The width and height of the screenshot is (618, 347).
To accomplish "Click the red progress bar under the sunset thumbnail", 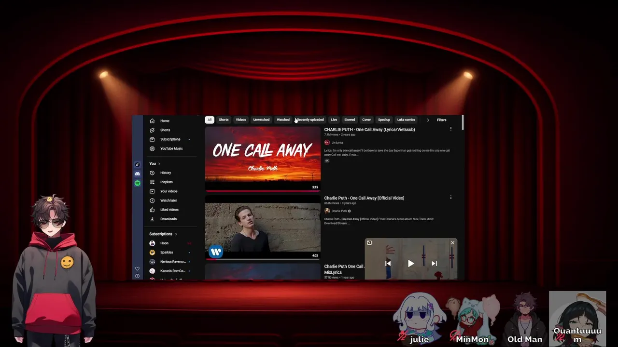I will tap(263, 191).
